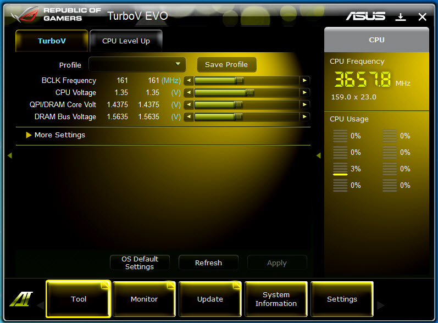Increase DRAM Bus Voltage with right arrow
This screenshot has height=323, width=438.
(304, 116)
